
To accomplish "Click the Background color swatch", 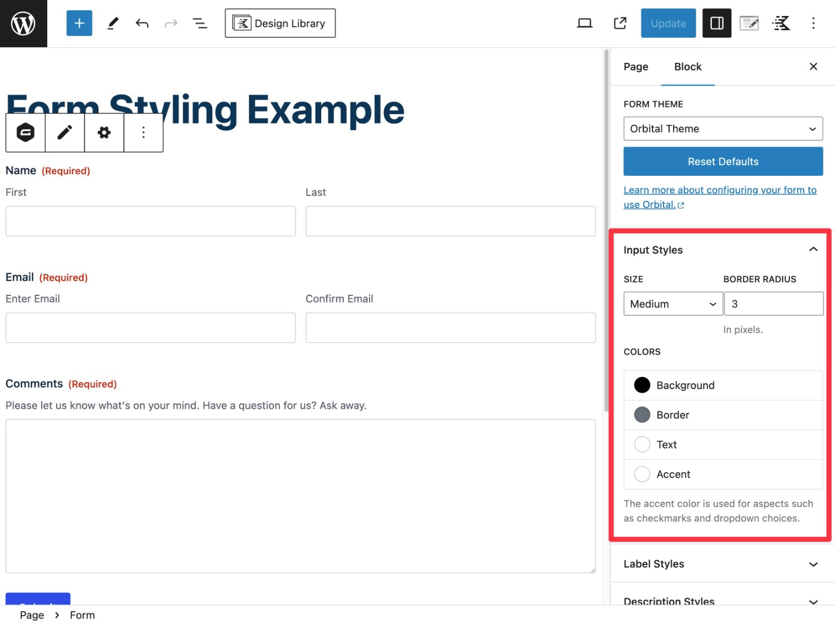I will [x=642, y=385].
